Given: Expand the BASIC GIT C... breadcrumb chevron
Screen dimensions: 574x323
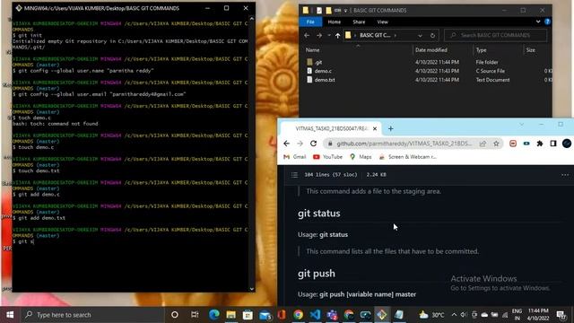Looking at the screenshot, I should tap(395, 35).
